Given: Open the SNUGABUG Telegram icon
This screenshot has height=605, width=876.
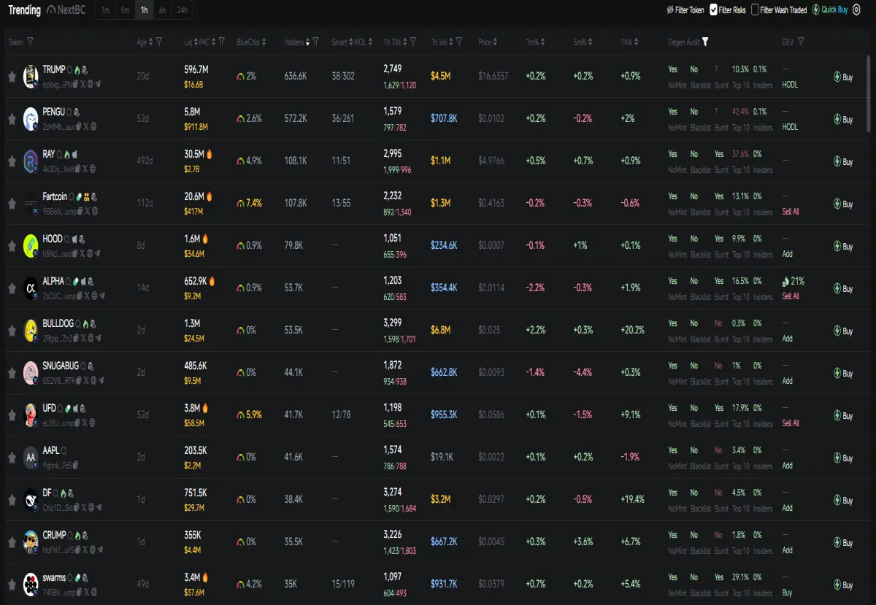Looking at the screenshot, I should click(x=101, y=380).
